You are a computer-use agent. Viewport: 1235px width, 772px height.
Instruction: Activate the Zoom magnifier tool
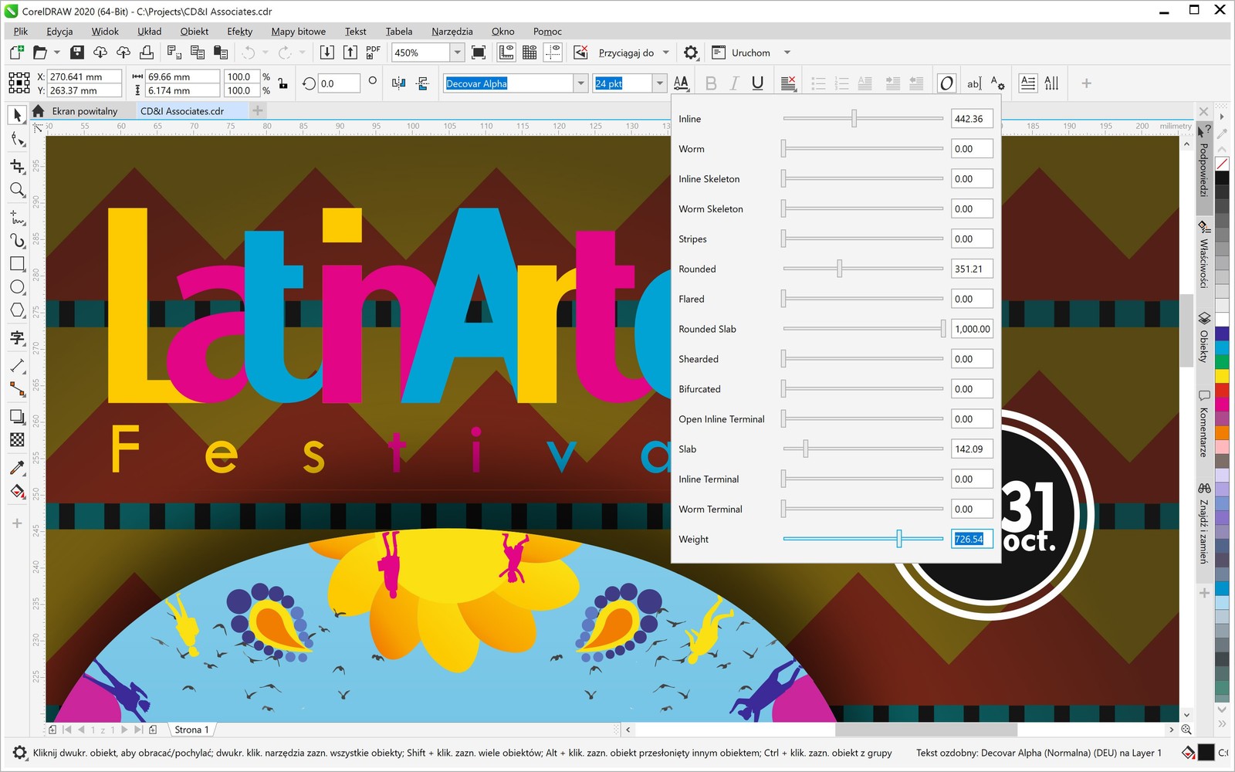pos(17,190)
